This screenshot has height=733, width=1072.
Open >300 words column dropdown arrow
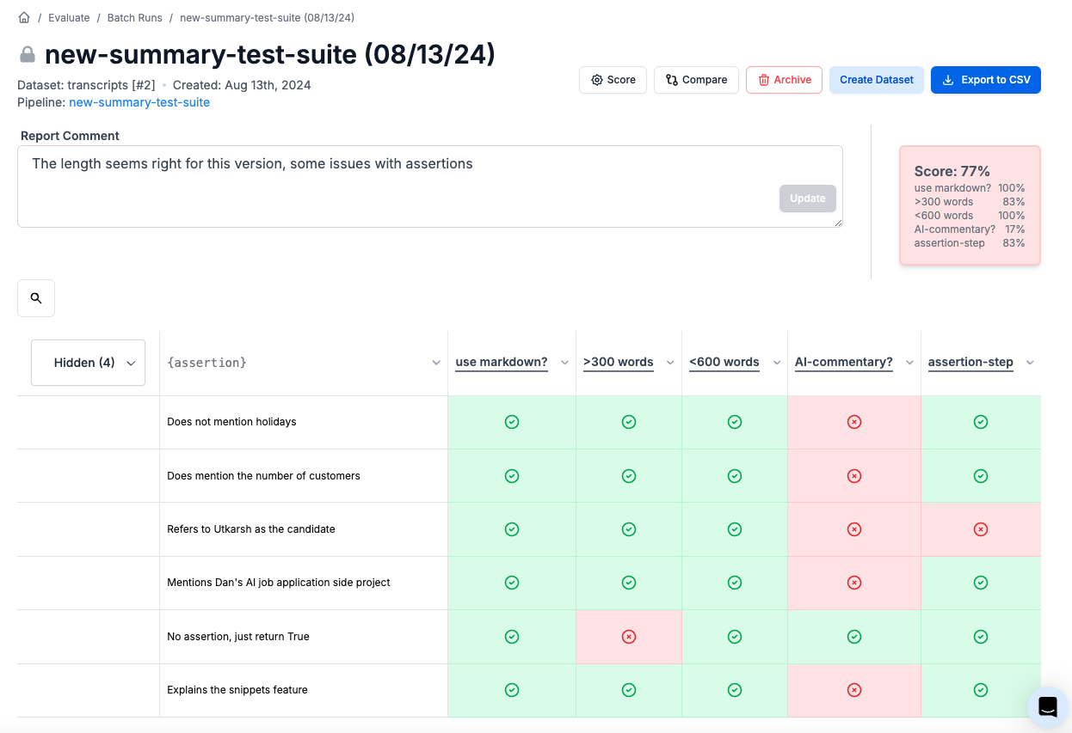(670, 363)
